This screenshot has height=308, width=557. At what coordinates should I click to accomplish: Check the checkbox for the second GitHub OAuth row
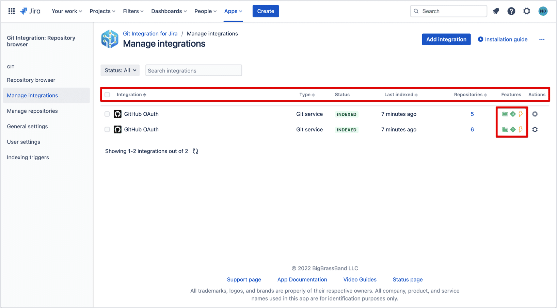107,129
